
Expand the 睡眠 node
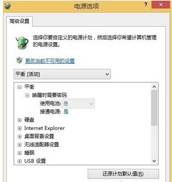[x=19, y=153]
